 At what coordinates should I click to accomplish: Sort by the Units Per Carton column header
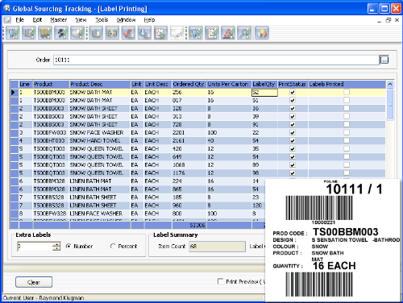pos(229,84)
